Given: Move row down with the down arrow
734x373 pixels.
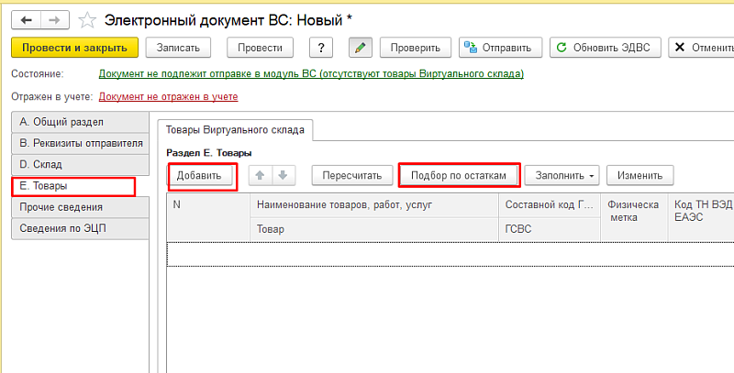Looking at the screenshot, I should click(x=283, y=174).
